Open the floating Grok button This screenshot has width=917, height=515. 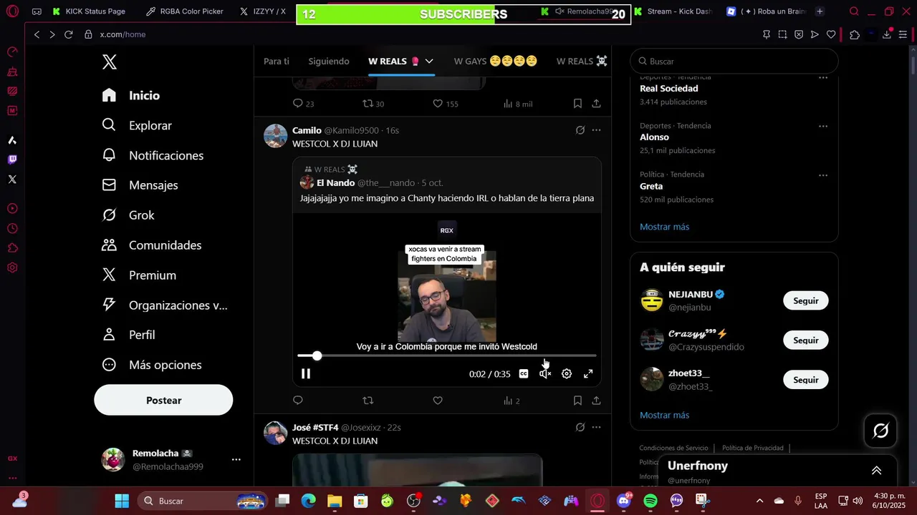[880, 431]
